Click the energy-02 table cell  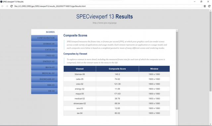pyautogui.click(x=79, y=89)
